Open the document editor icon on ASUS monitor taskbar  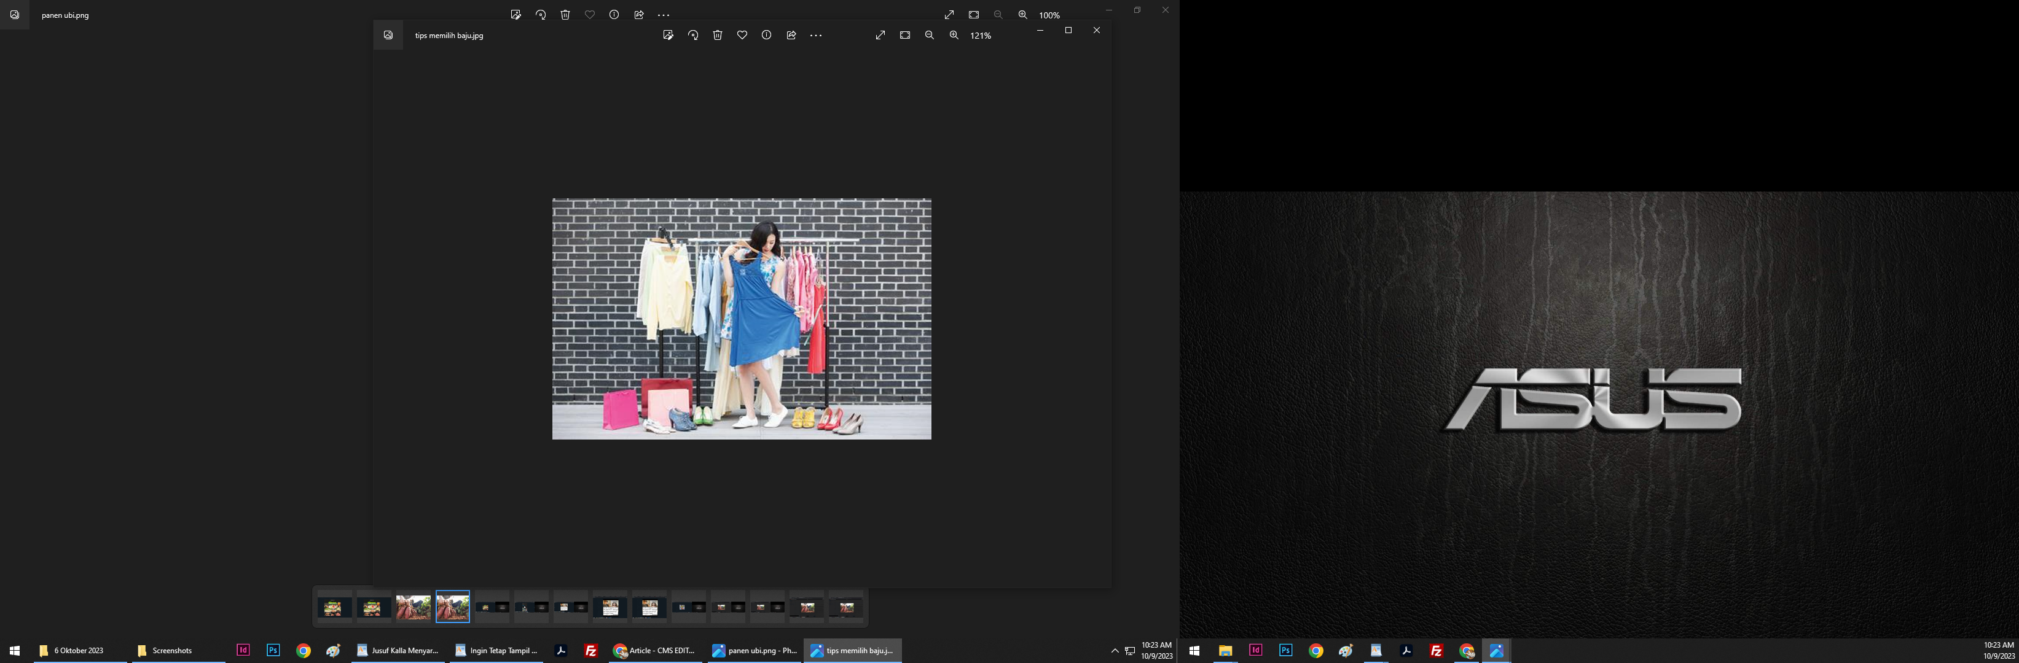[1376, 651]
